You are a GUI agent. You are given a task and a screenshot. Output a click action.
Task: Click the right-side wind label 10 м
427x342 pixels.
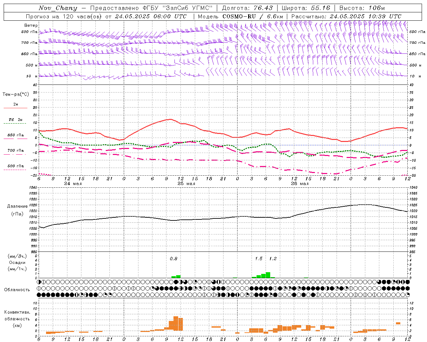(x=415, y=76)
